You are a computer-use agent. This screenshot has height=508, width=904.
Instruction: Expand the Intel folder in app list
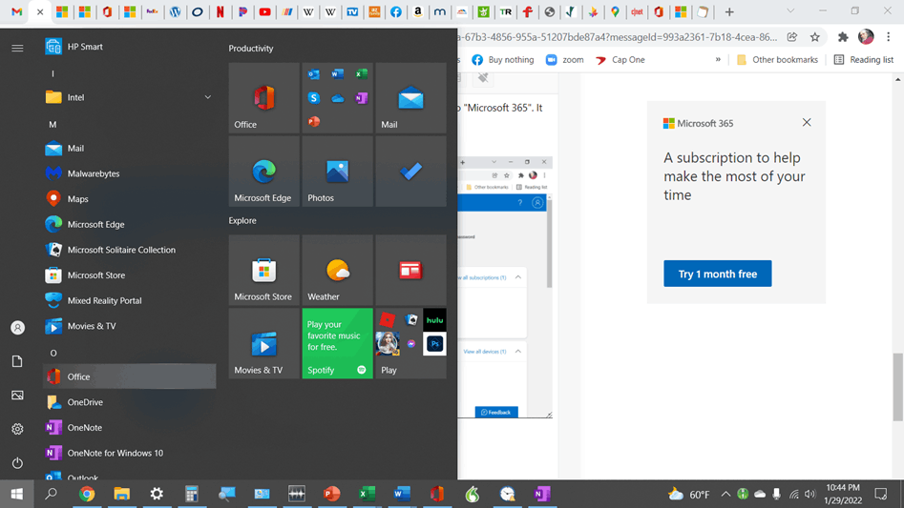pos(130,97)
